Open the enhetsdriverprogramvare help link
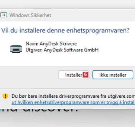The image size is (135, 127). tap(73, 102)
